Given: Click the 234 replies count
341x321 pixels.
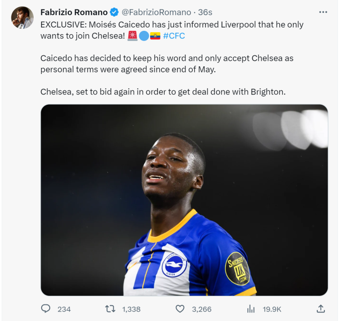Looking at the screenshot, I should click(x=64, y=309).
